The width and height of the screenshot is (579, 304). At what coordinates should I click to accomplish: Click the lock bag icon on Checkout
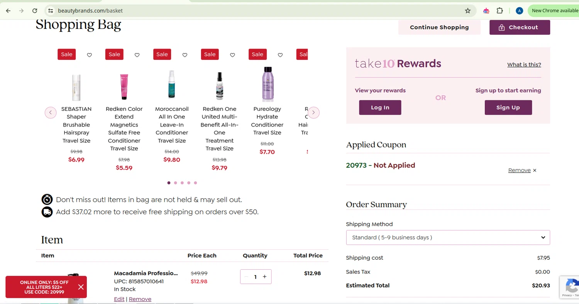coord(501,27)
